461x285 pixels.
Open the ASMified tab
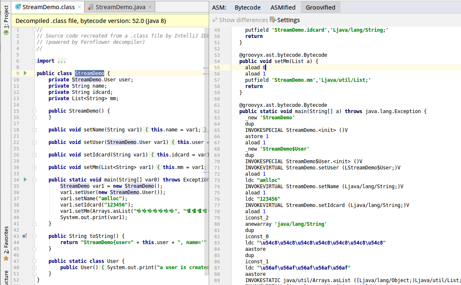[283, 8]
